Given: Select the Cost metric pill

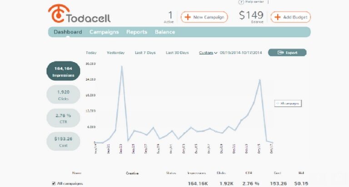Looking at the screenshot, I should click(x=63, y=142).
